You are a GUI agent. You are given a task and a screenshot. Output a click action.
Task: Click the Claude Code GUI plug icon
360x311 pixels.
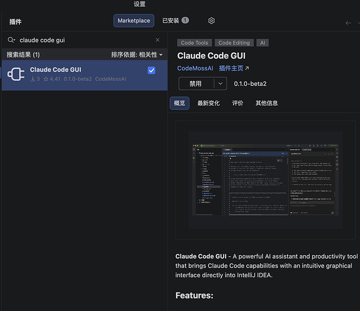16,74
